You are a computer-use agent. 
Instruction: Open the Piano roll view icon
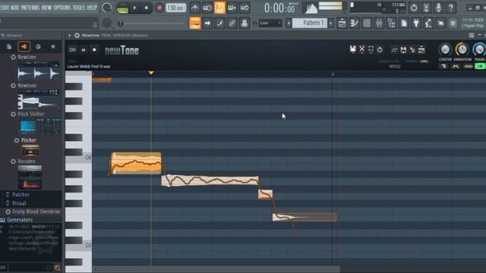355,23
